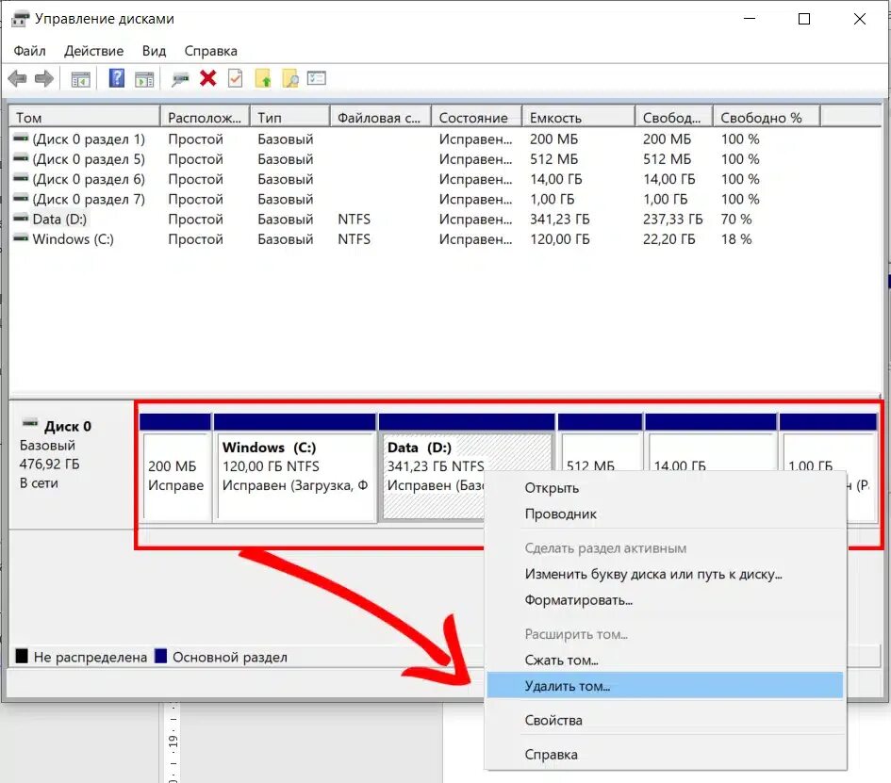This screenshot has height=783, width=891.
Task: Click the Forward arrow toolbar icon
Action: [43, 78]
